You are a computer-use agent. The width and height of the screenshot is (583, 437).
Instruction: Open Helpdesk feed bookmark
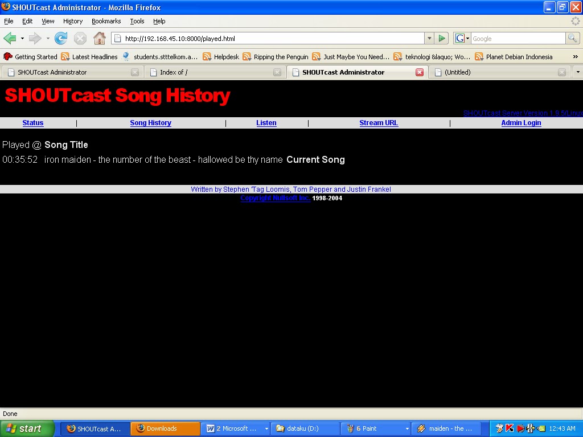point(221,57)
